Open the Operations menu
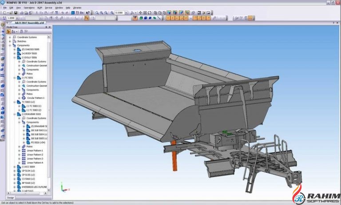 tap(29, 8)
